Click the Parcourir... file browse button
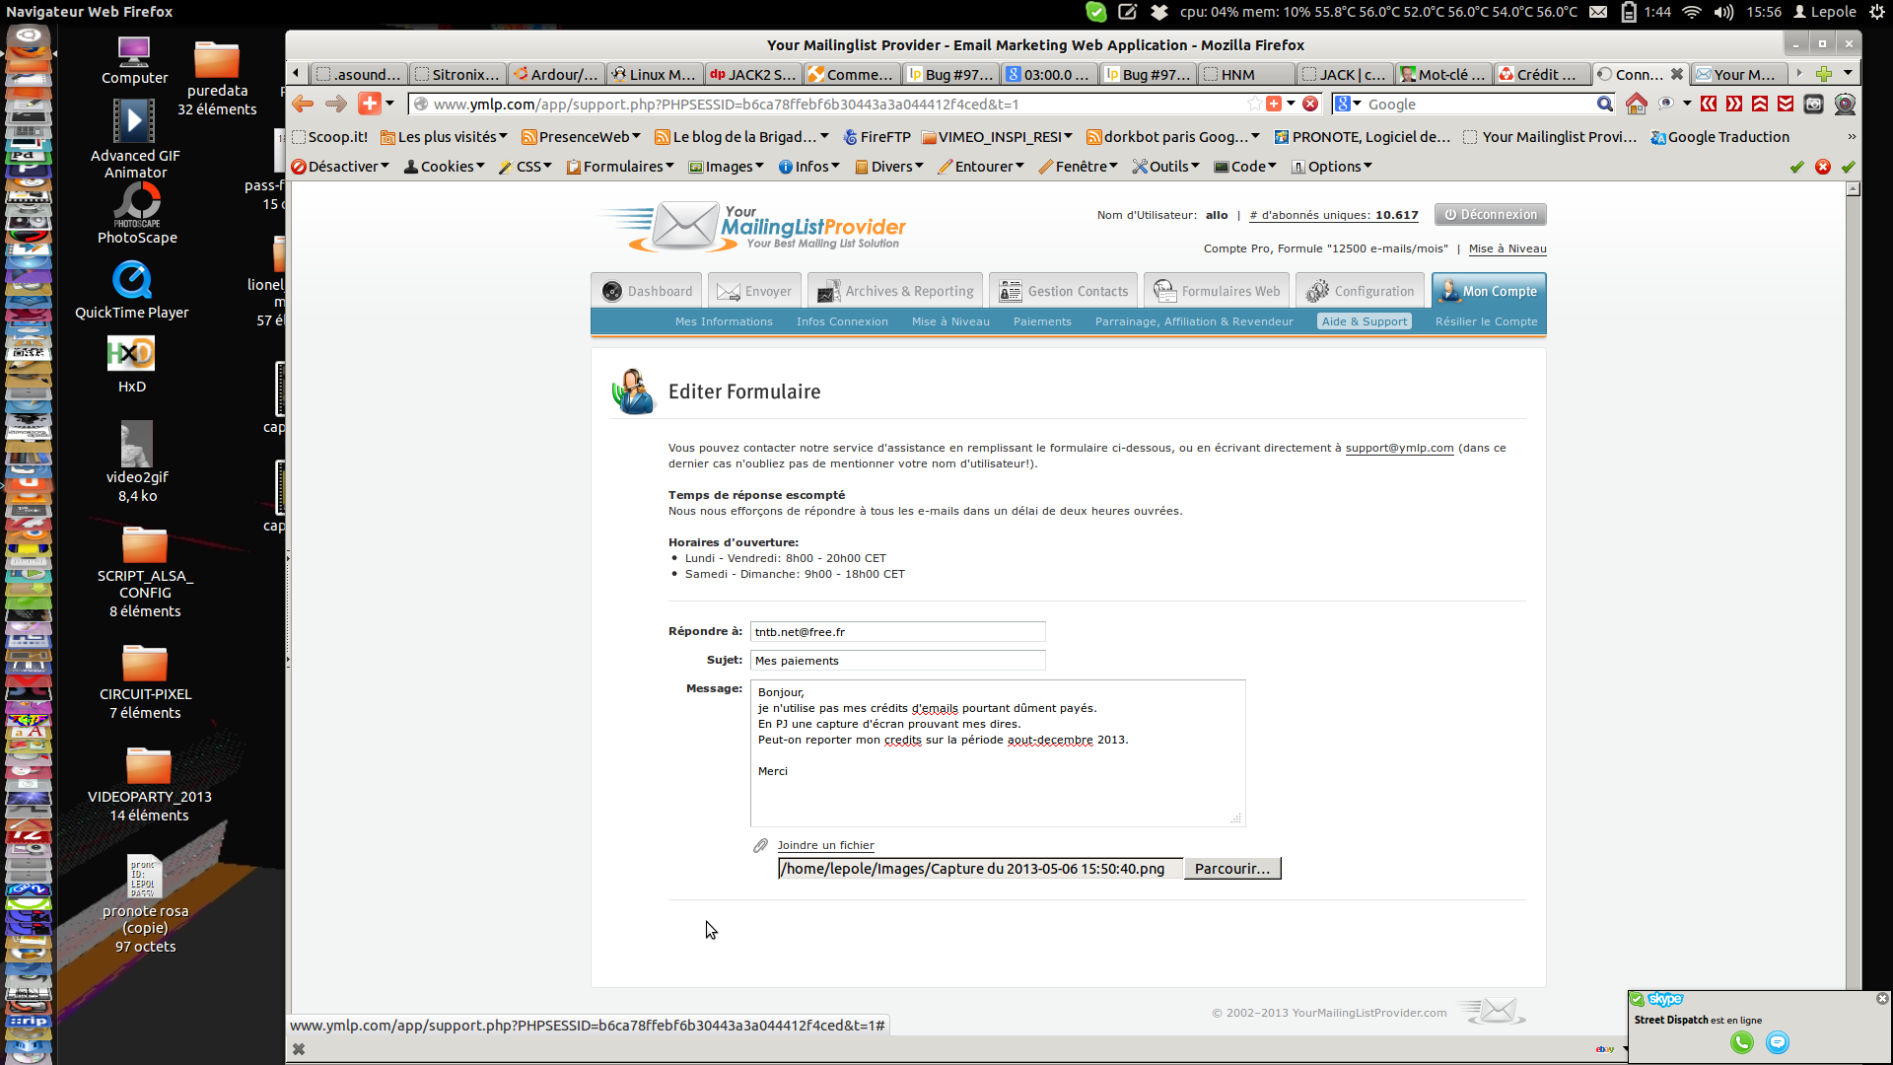Screen dimensions: 1893x1065 pyautogui.click(x=1231, y=869)
